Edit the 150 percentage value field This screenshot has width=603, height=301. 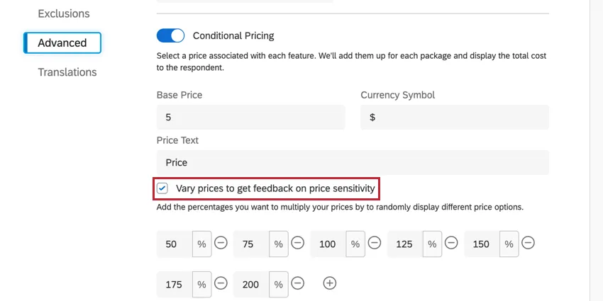481,244
